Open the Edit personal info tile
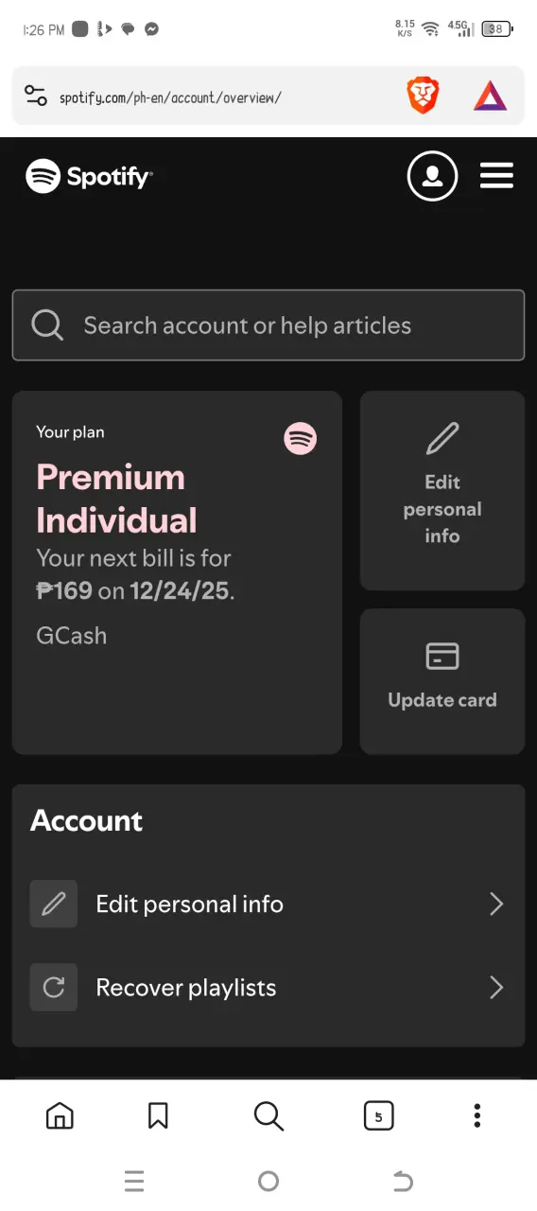537x1211 pixels. [442, 491]
